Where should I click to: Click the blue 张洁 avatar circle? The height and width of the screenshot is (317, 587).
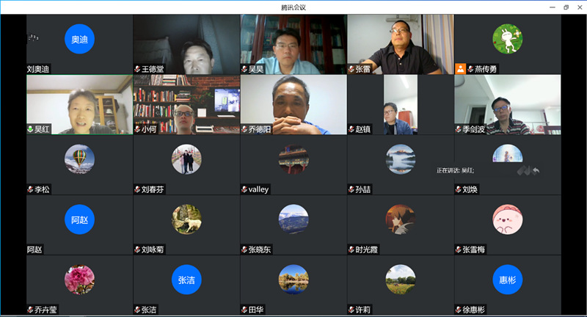pos(186,279)
